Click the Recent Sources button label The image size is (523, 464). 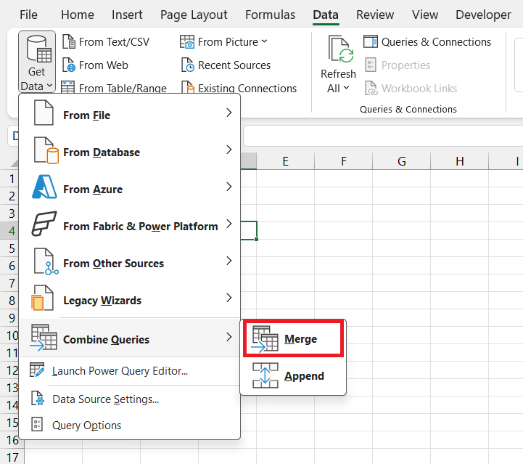(234, 65)
